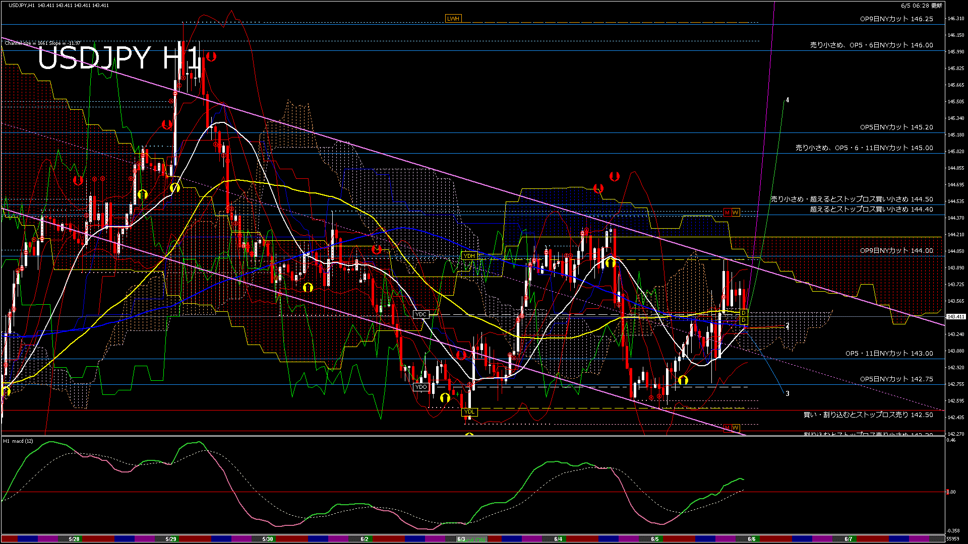Click red arrow signal beside USDJPY H1 title
Viewport: 968px width, 544px height.
pyautogui.click(x=211, y=56)
